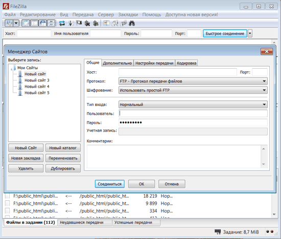Open the Сервер menu
The width and height of the screenshot is (281, 239).
(106, 14)
